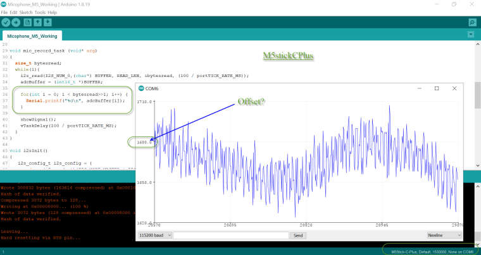This screenshot has height=255, width=481.
Task: Open the File menu
Action: click(4, 13)
